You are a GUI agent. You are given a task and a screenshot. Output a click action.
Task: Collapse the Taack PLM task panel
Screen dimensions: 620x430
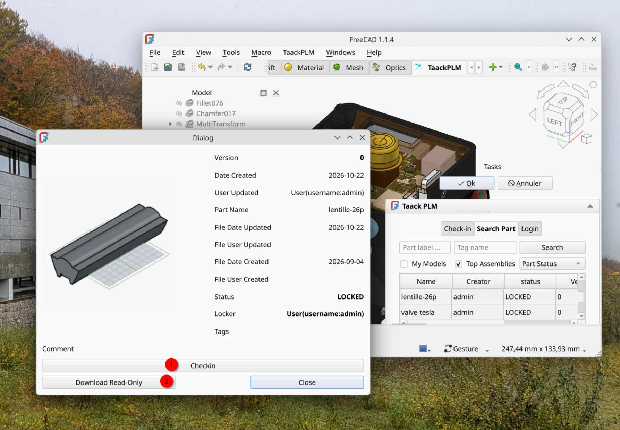[590, 206]
